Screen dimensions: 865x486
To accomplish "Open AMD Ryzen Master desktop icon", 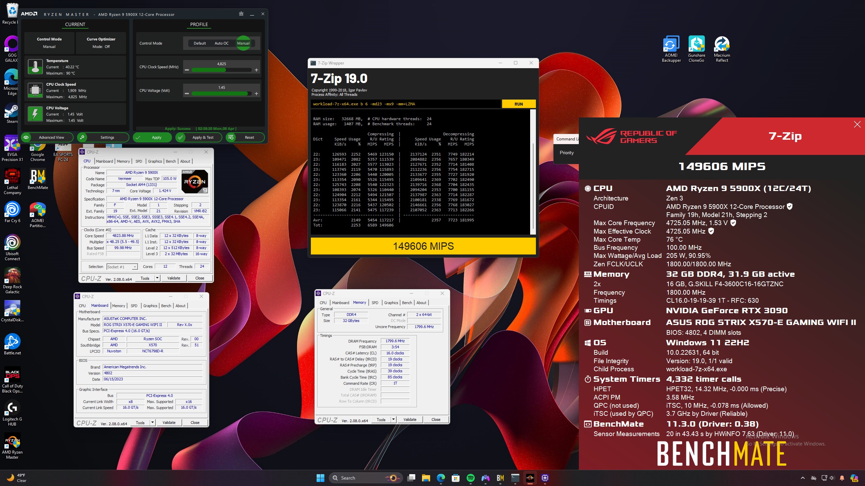I will pyautogui.click(x=12, y=446).
